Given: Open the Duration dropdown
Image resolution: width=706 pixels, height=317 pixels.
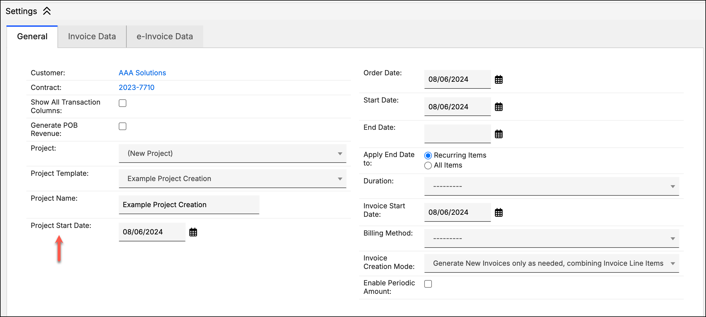Looking at the screenshot, I should pyautogui.click(x=551, y=186).
